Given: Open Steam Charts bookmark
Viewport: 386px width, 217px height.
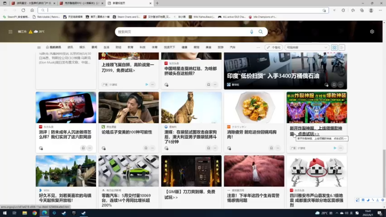Looking at the screenshot, I should [x=126, y=17].
